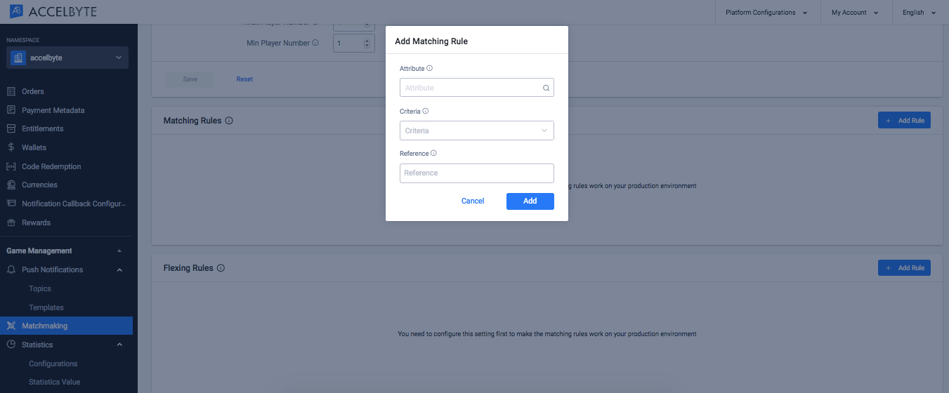Click the Reset link
Screen dimensions: 949x393
[x=244, y=79]
